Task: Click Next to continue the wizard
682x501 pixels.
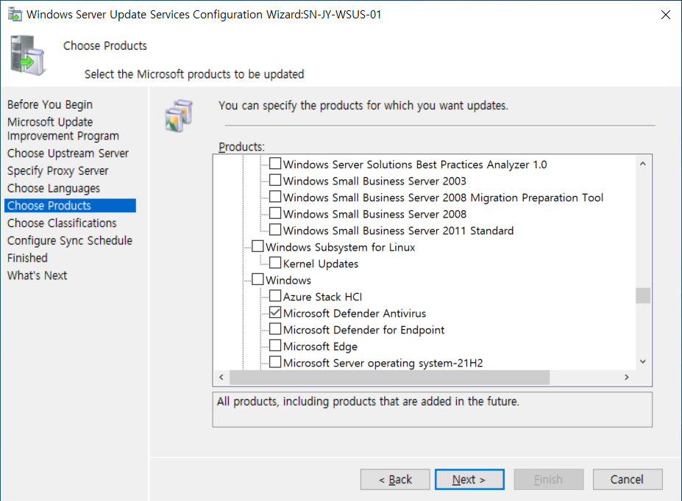Action: click(469, 479)
